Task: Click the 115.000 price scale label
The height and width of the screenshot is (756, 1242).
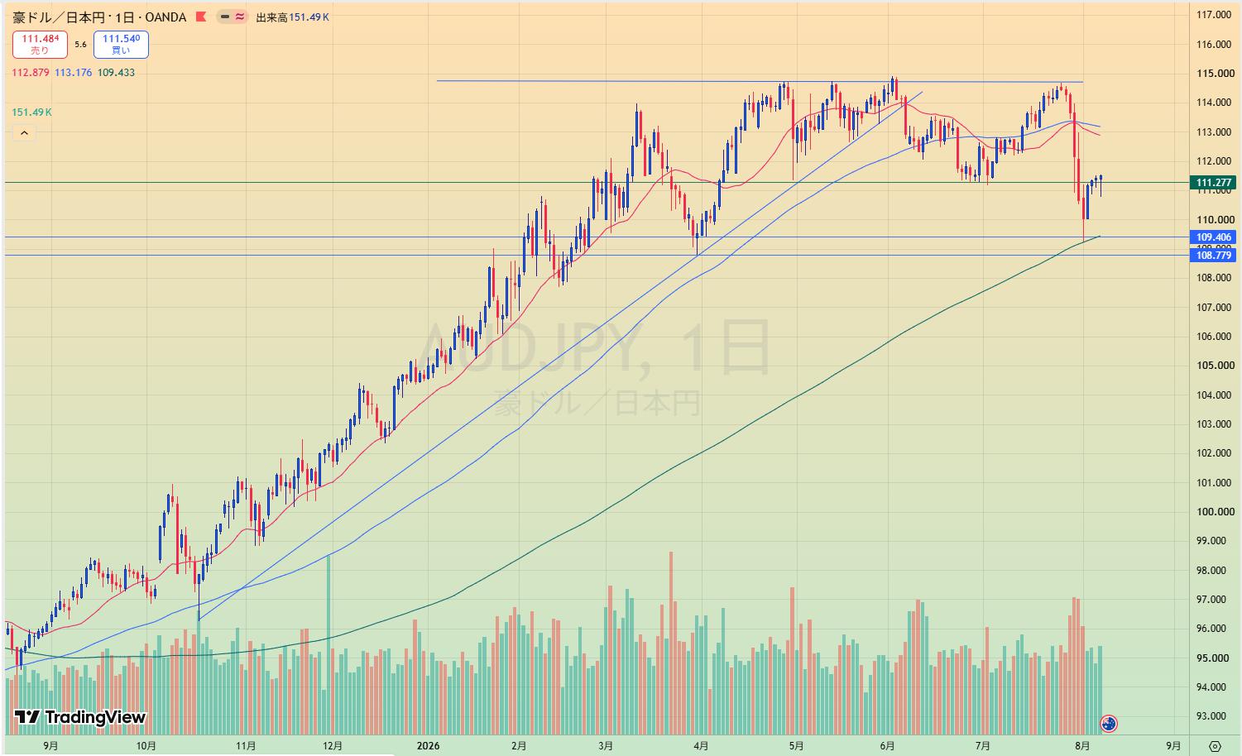Action: pyautogui.click(x=1215, y=74)
